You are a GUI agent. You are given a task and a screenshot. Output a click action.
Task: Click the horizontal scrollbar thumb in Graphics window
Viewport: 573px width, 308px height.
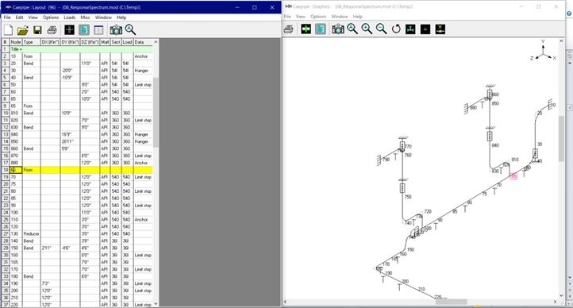coord(451,302)
